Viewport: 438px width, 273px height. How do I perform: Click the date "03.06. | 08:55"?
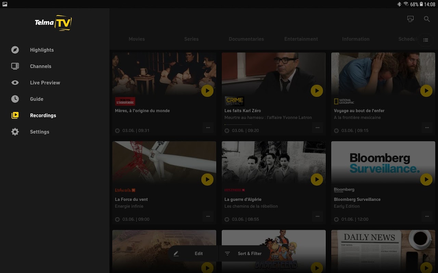click(x=245, y=219)
